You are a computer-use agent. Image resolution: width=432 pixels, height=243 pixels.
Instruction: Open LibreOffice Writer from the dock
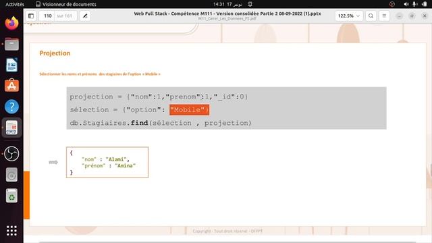point(11,65)
